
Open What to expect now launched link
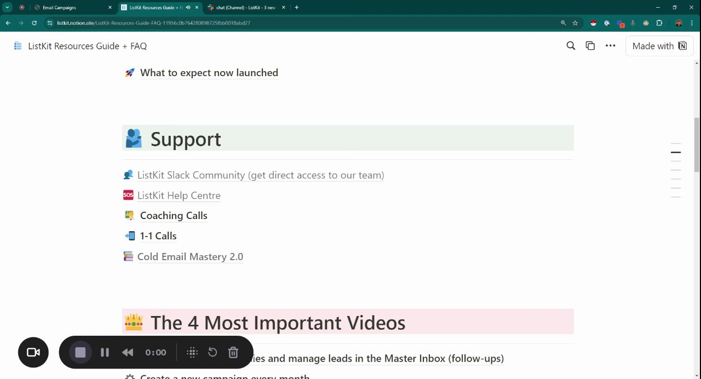coord(209,73)
